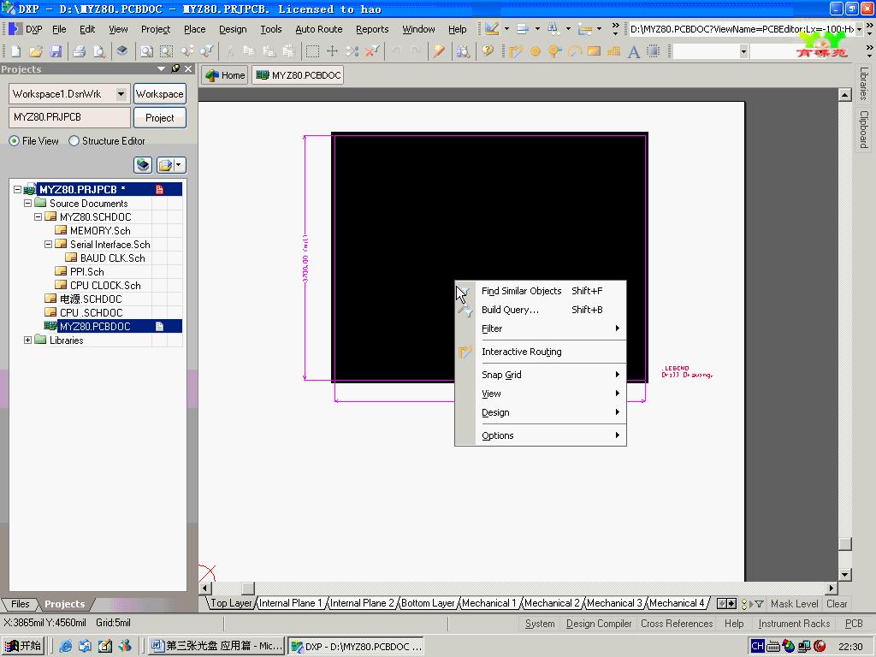Viewport: 876px width, 657px height.
Task: Pin the Projects panel
Action: (x=175, y=68)
